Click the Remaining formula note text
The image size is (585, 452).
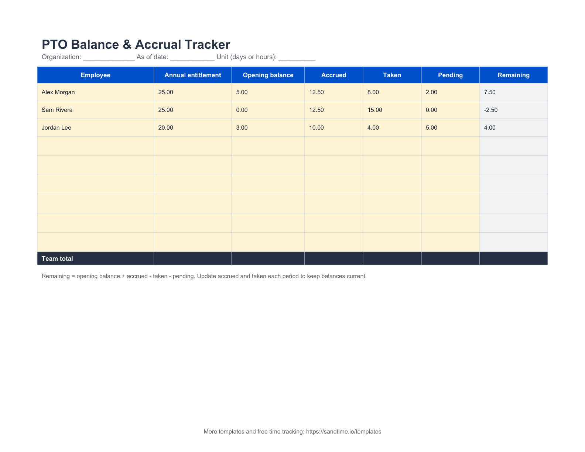click(204, 276)
